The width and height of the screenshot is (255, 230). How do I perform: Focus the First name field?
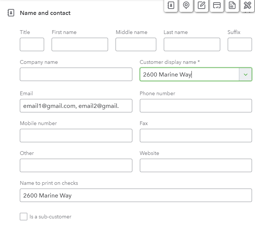80,44
